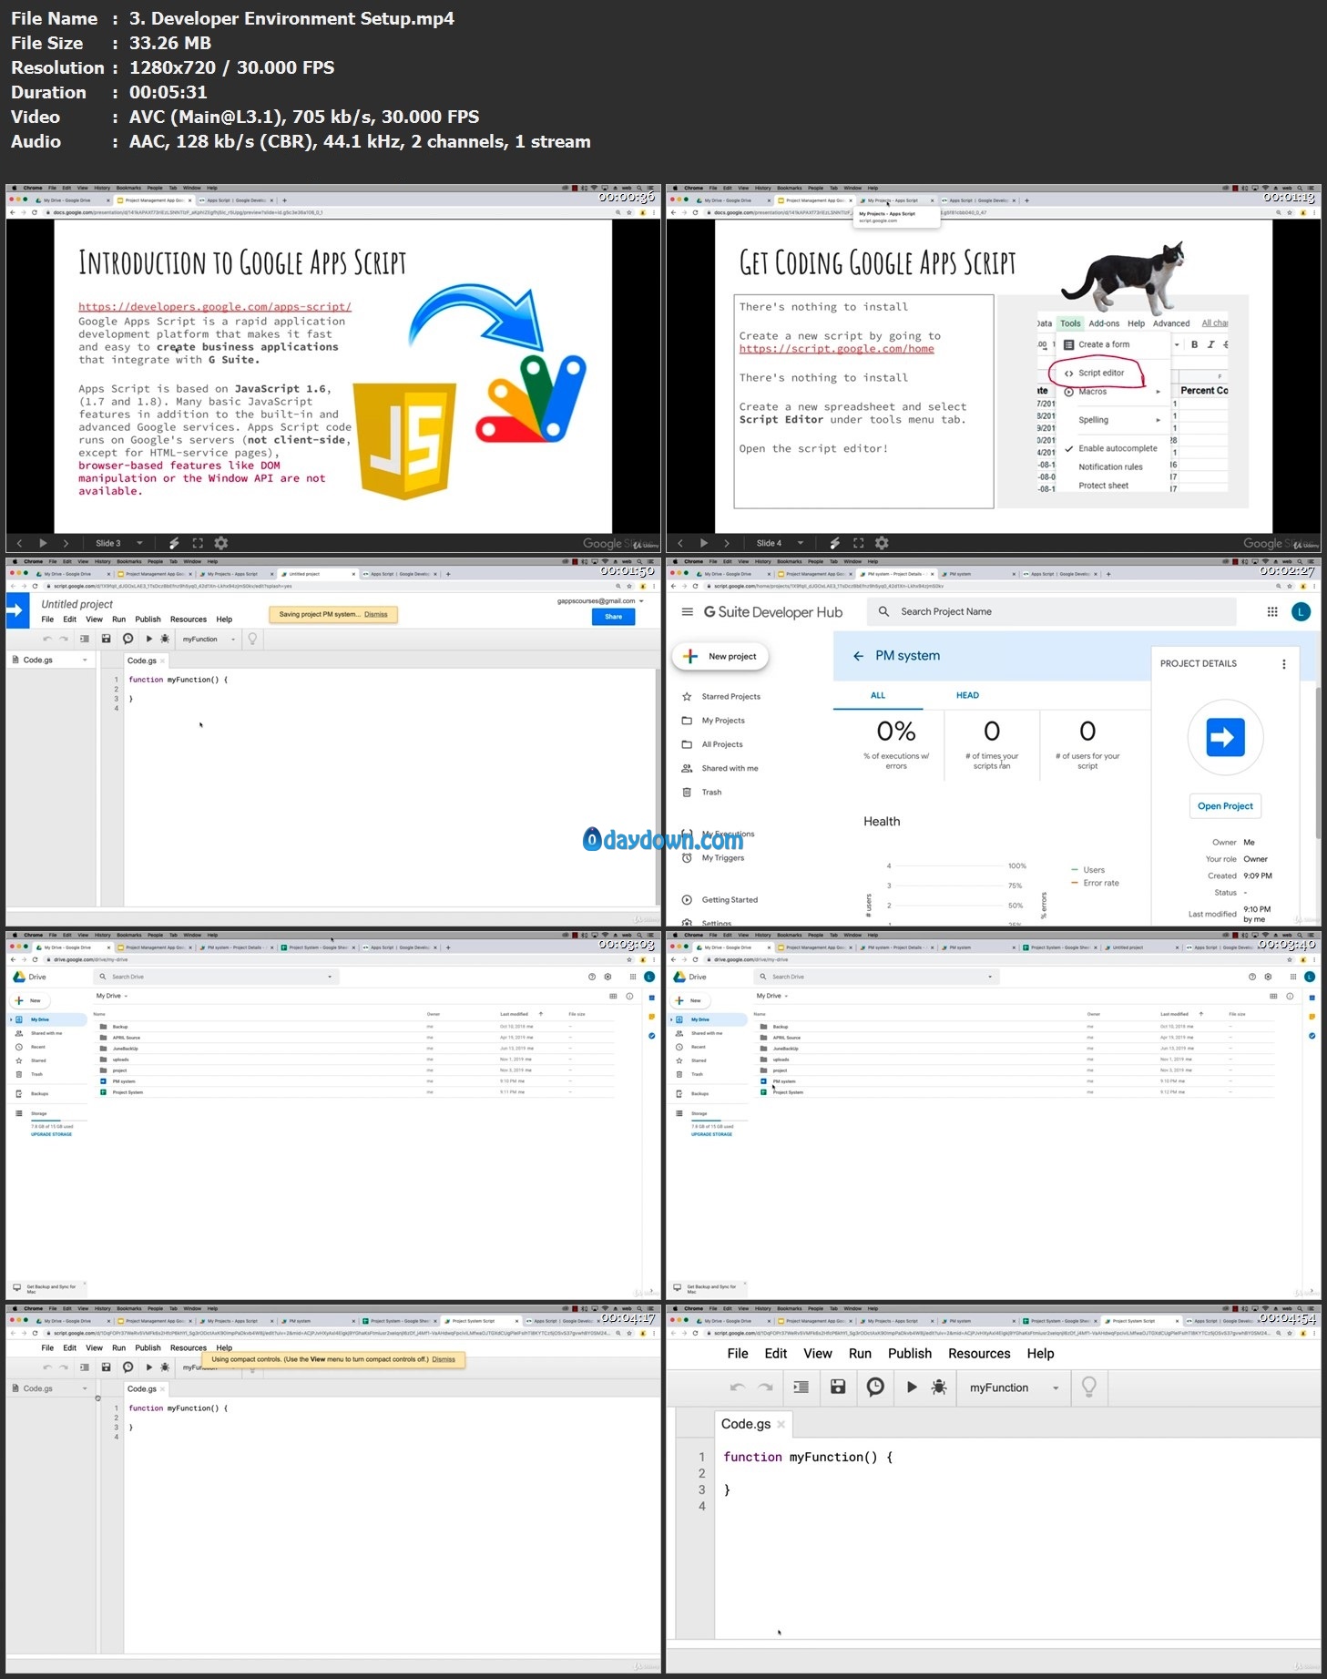Click the storage usage bar in 00:03:03 Drive
Screen dimensions: 1327x1679
tap(59, 1120)
